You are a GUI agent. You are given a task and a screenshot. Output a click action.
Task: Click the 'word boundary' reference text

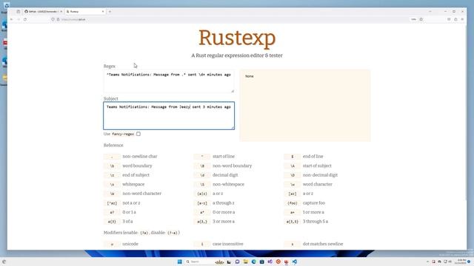tap(137, 166)
